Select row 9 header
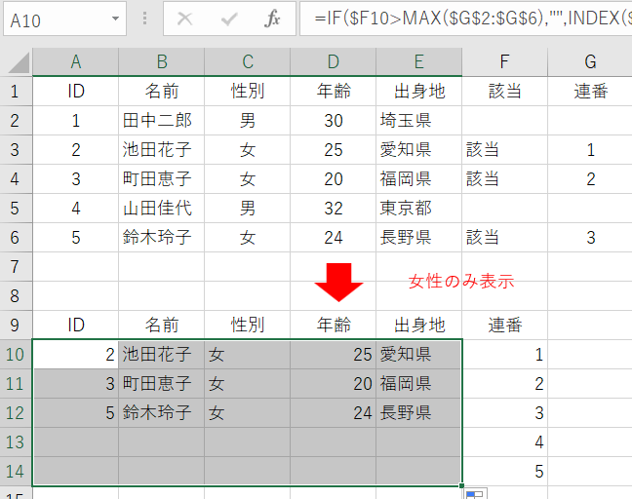Viewport: 632px width, 499px height. (16, 325)
